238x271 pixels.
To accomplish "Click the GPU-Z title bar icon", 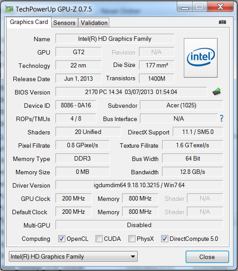I will pos(9,9).
